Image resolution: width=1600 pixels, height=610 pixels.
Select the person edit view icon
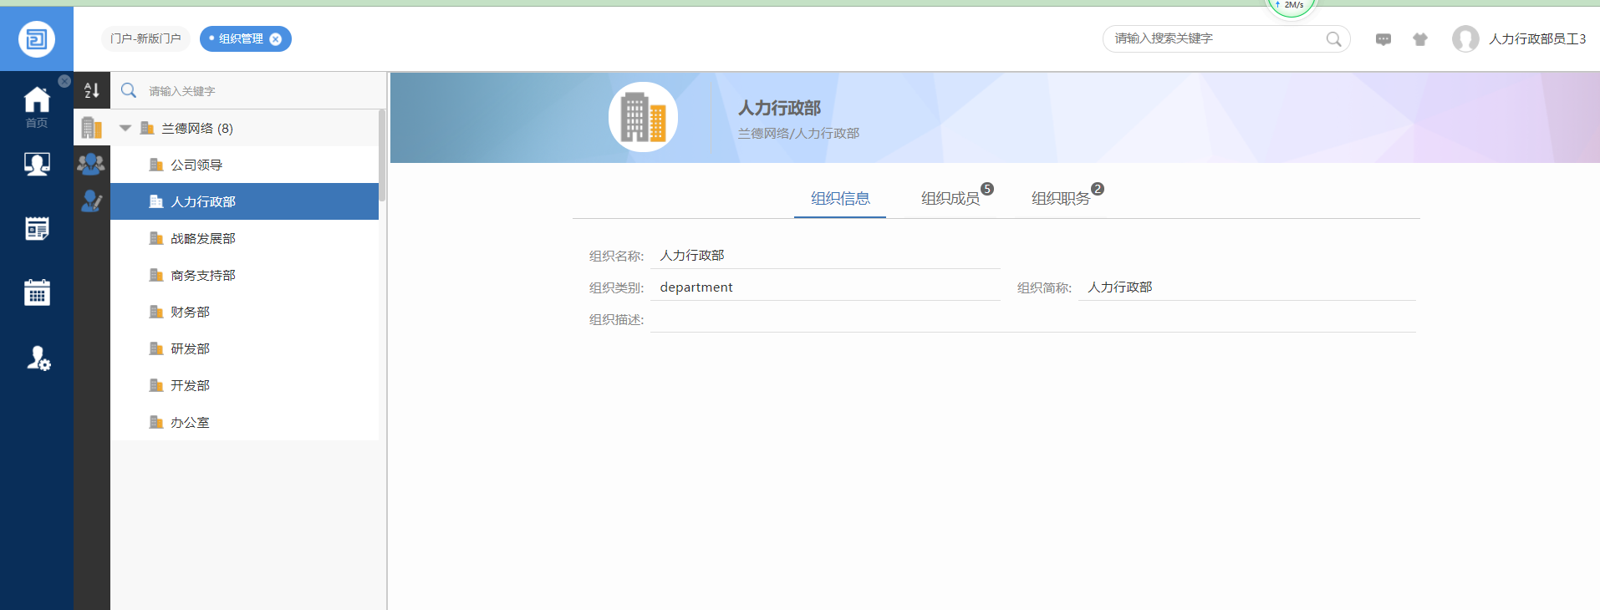coord(91,201)
